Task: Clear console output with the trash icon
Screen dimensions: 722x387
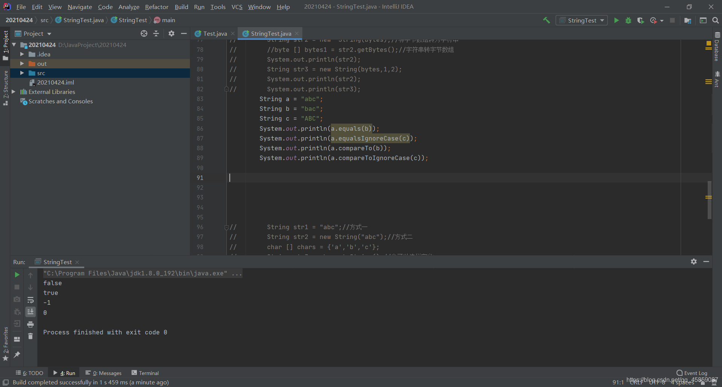Action: tap(30, 336)
